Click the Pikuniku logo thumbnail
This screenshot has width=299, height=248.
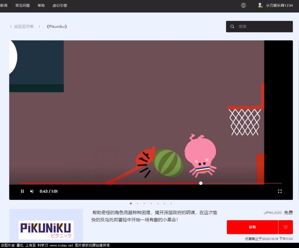click(x=46, y=230)
